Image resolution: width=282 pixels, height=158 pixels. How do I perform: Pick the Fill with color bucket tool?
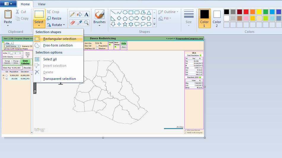point(79,14)
